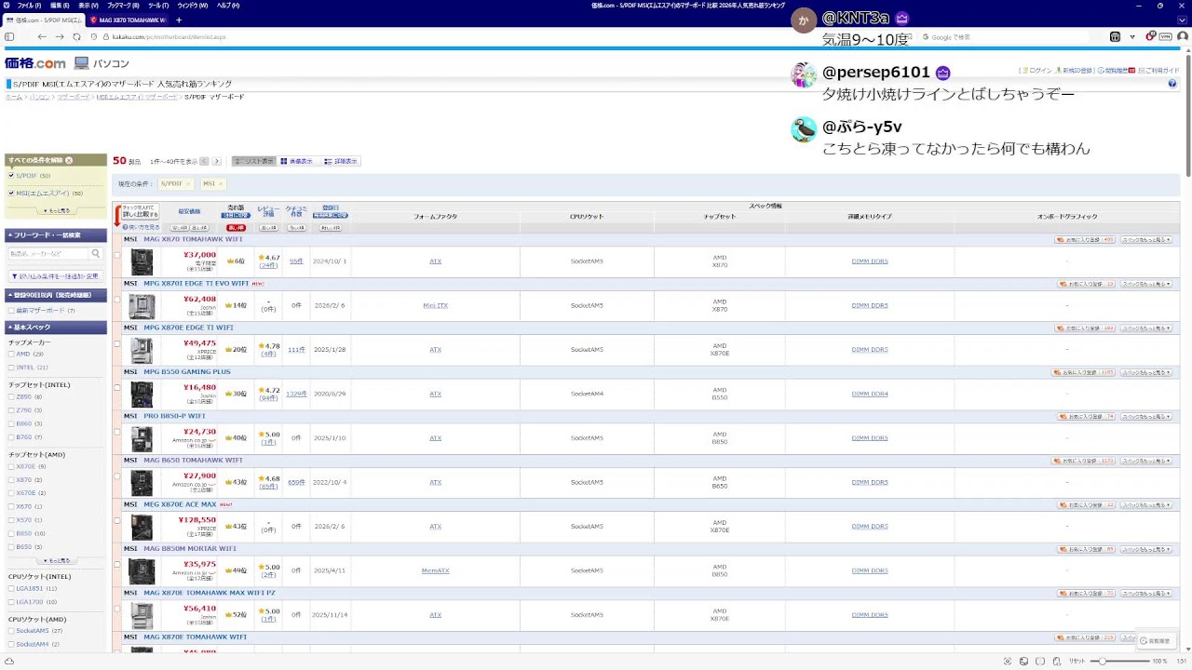Reload the kakaku.com page
The width and height of the screenshot is (1192, 670).
[x=77, y=36]
